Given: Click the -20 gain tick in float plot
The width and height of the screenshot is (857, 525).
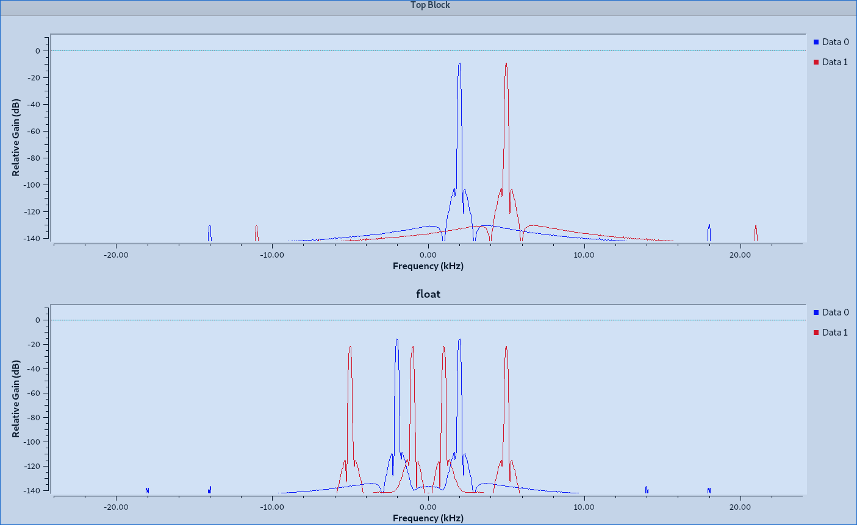Looking at the screenshot, I should [34, 345].
